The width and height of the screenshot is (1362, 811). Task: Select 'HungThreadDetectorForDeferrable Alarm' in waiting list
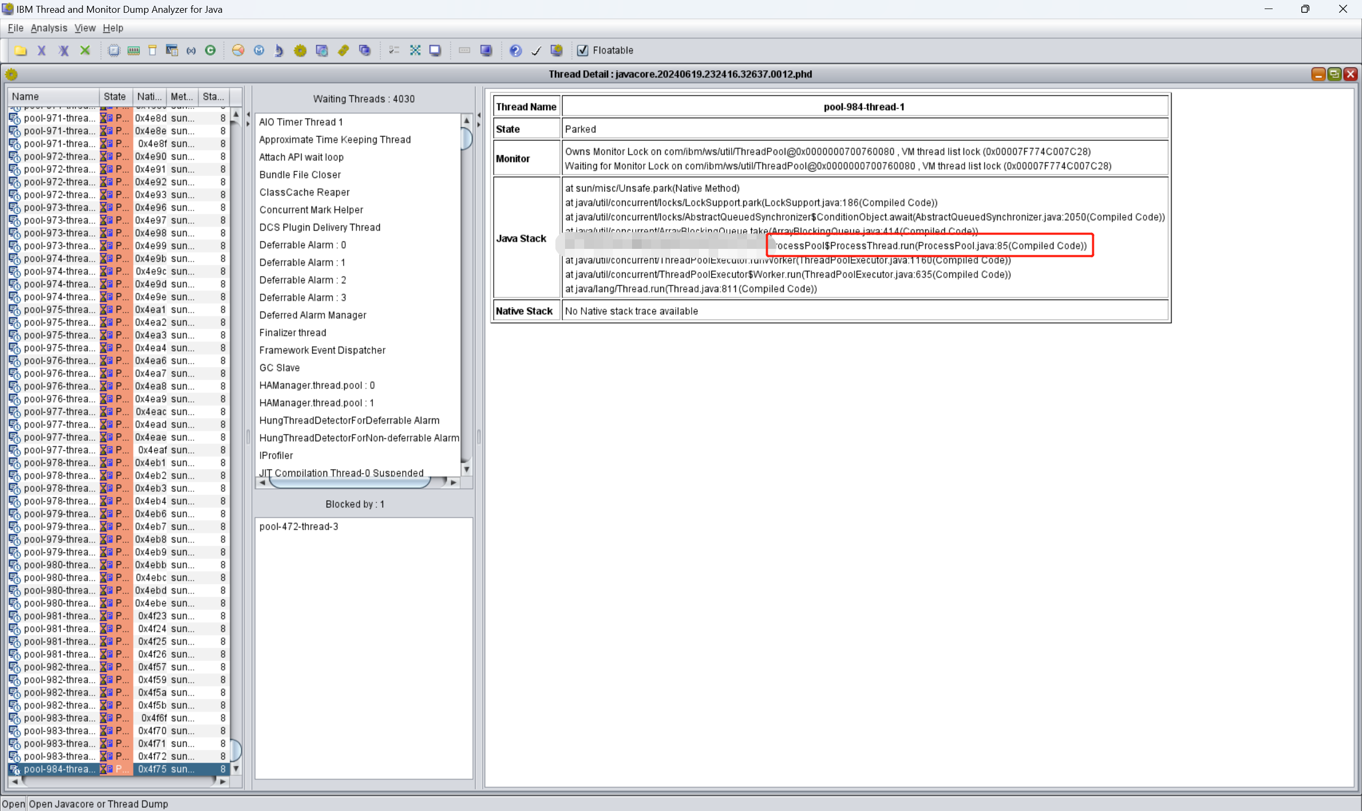[x=359, y=421]
